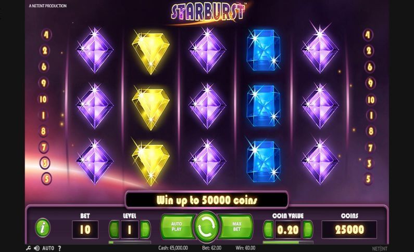Increase the bet level with right arrow

[x=145, y=229]
